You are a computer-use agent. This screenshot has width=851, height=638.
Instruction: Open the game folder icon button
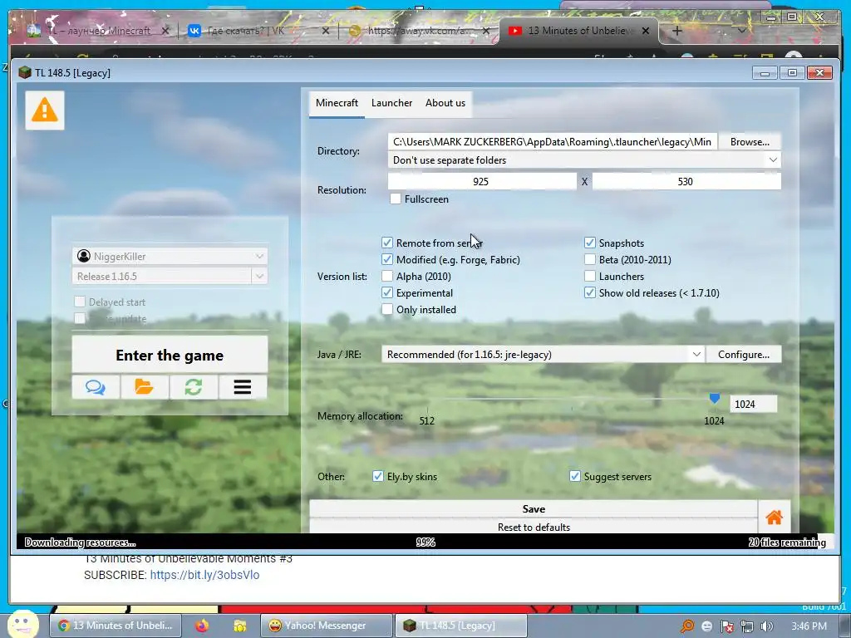pyautogui.click(x=145, y=387)
